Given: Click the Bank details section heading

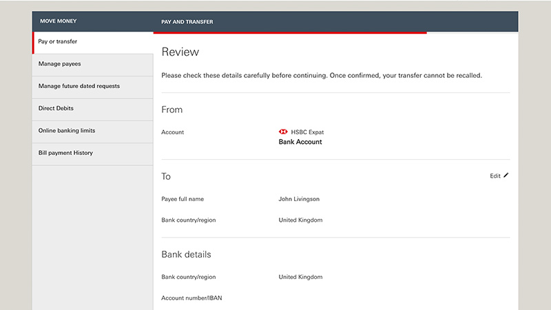Looking at the screenshot, I should (x=186, y=254).
